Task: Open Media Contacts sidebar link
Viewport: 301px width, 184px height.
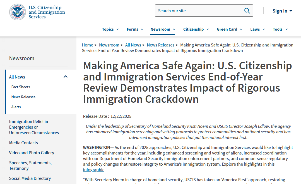Action: (x=23, y=143)
